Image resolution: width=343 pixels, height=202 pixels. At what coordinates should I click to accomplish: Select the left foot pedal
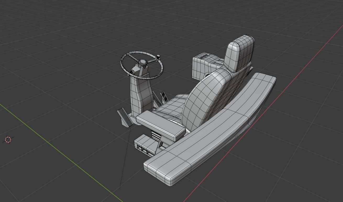pyautogui.click(x=125, y=118)
